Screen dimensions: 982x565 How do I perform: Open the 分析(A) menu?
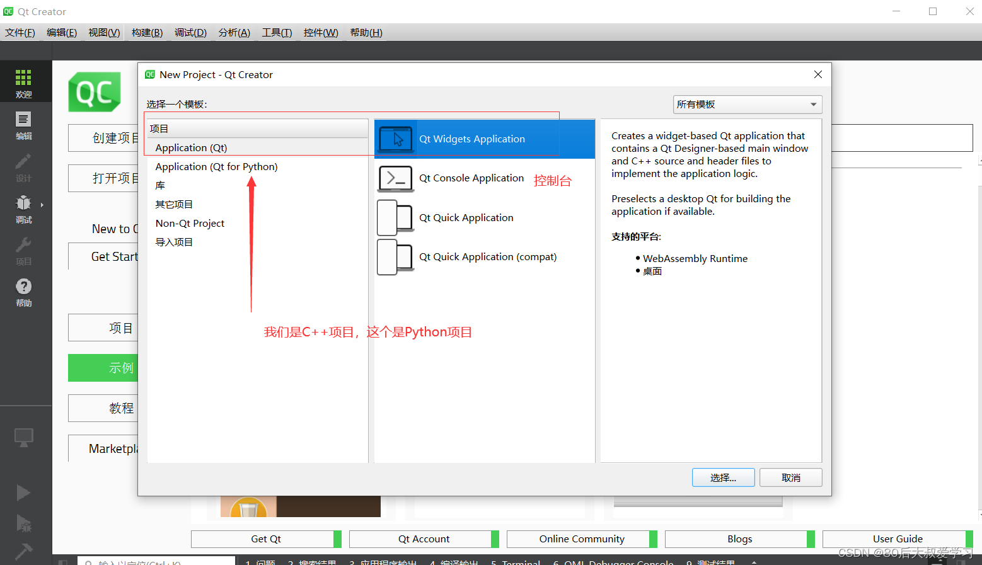[x=234, y=33]
